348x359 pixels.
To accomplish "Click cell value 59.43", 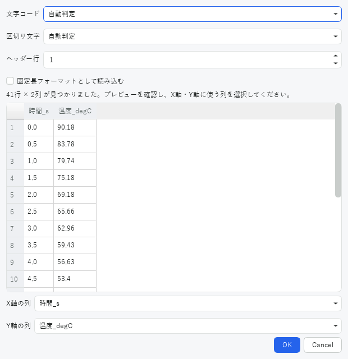I will pyautogui.click(x=75, y=245).
